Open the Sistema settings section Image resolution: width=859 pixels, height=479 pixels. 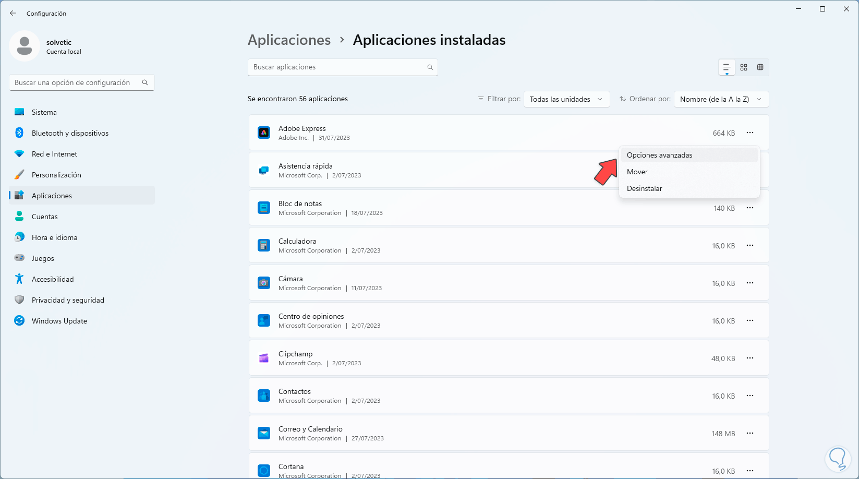(x=82, y=112)
